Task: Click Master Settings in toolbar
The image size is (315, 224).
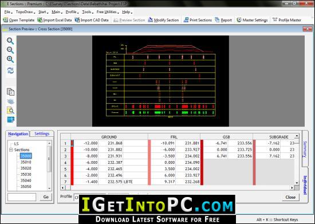Action: [x=252, y=20]
